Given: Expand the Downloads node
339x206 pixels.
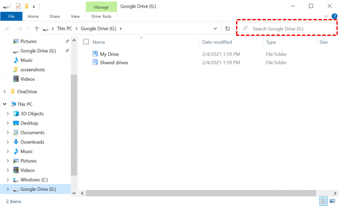Looking at the screenshot, I should [8, 142].
